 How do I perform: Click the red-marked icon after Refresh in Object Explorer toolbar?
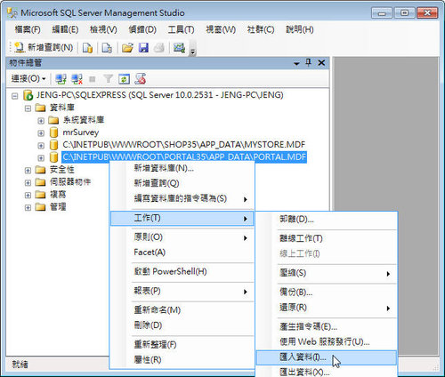(140, 79)
